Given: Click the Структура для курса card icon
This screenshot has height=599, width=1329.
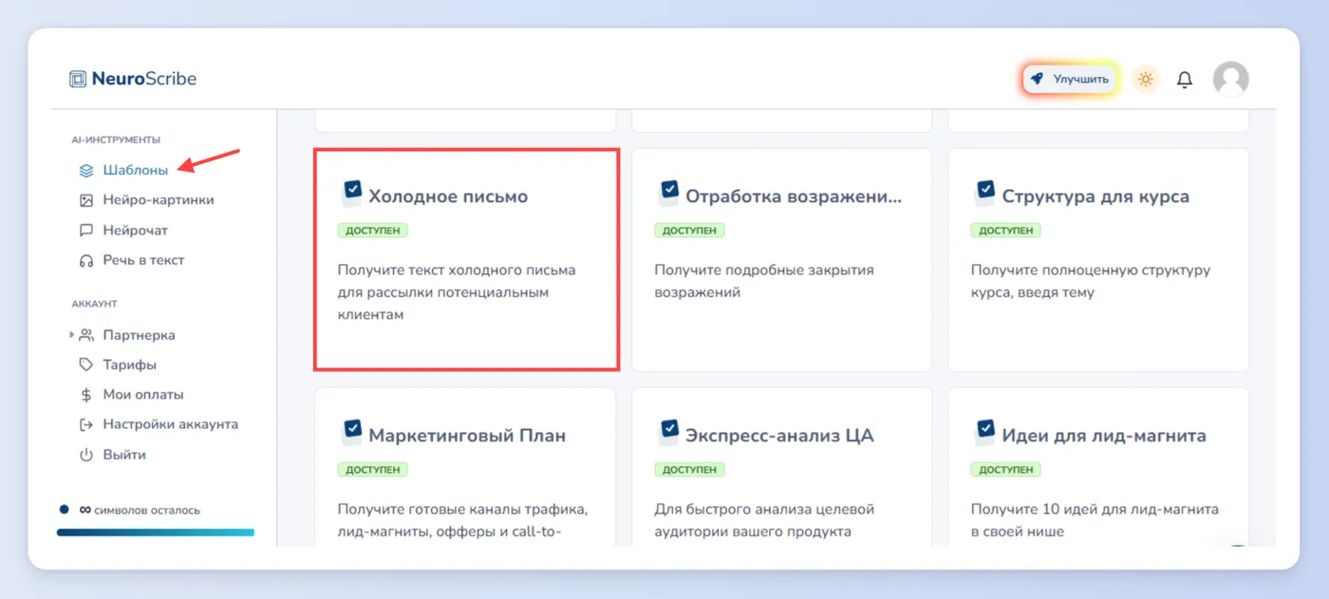Looking at the screenshot, I should [984, 194].
